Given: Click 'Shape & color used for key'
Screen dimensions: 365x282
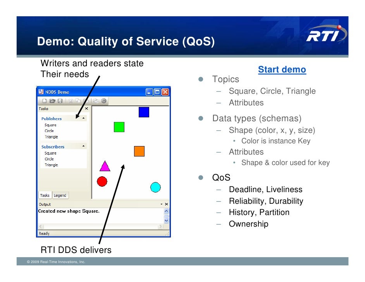Looking at the screenshot, I should point(286,162).
